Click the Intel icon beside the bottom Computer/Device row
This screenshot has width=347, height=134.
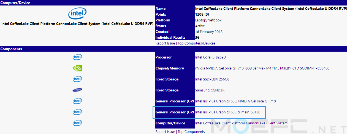pos(77,123)
